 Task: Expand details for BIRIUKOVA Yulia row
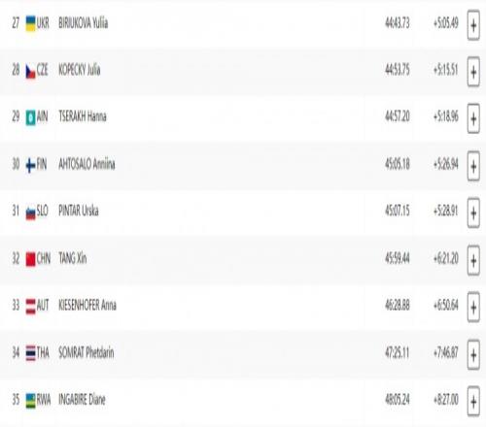pos(473,25)
